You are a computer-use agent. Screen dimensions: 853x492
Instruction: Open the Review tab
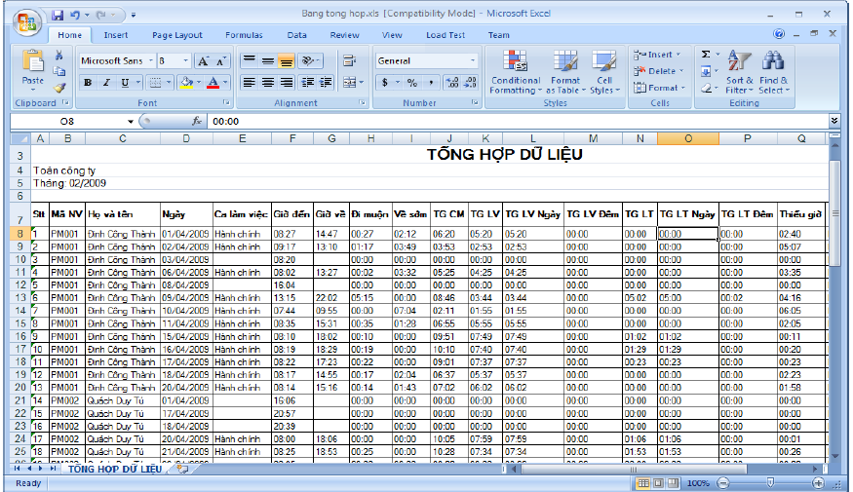coord(344,35)
